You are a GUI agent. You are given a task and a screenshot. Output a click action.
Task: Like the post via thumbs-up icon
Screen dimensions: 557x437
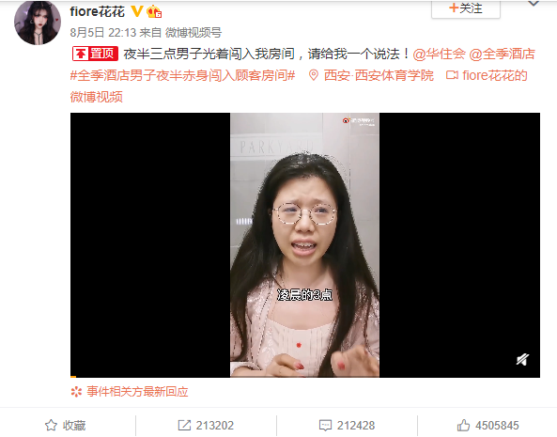pyautogui.click(x=463, y=425)
